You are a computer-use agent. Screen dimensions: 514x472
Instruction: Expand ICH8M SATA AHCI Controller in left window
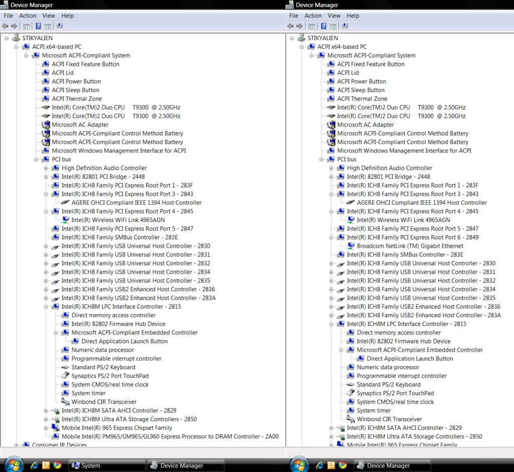(46, 411)
